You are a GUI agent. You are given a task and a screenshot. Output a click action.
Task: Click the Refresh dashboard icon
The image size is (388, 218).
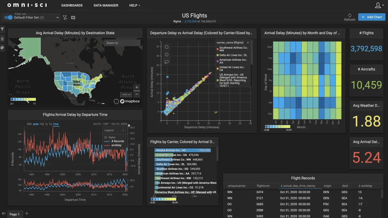(x=350, y=15)
